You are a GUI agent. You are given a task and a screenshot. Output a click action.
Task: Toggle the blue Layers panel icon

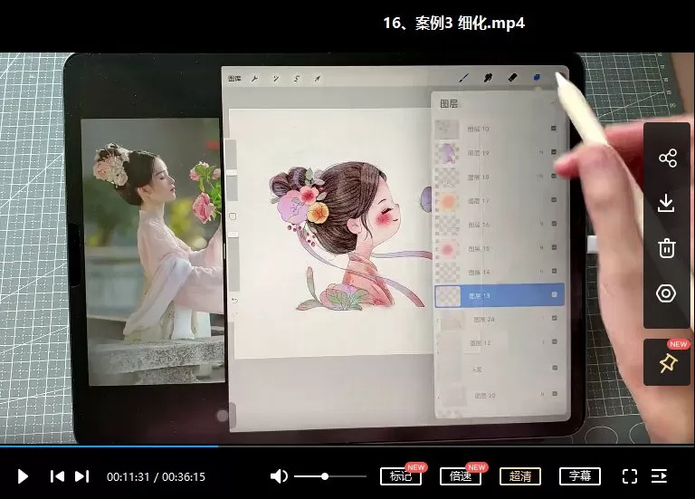pos(537,77)
